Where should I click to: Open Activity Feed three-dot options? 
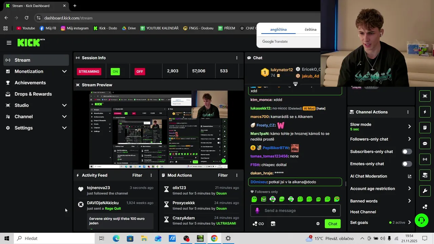pos(151,175)
